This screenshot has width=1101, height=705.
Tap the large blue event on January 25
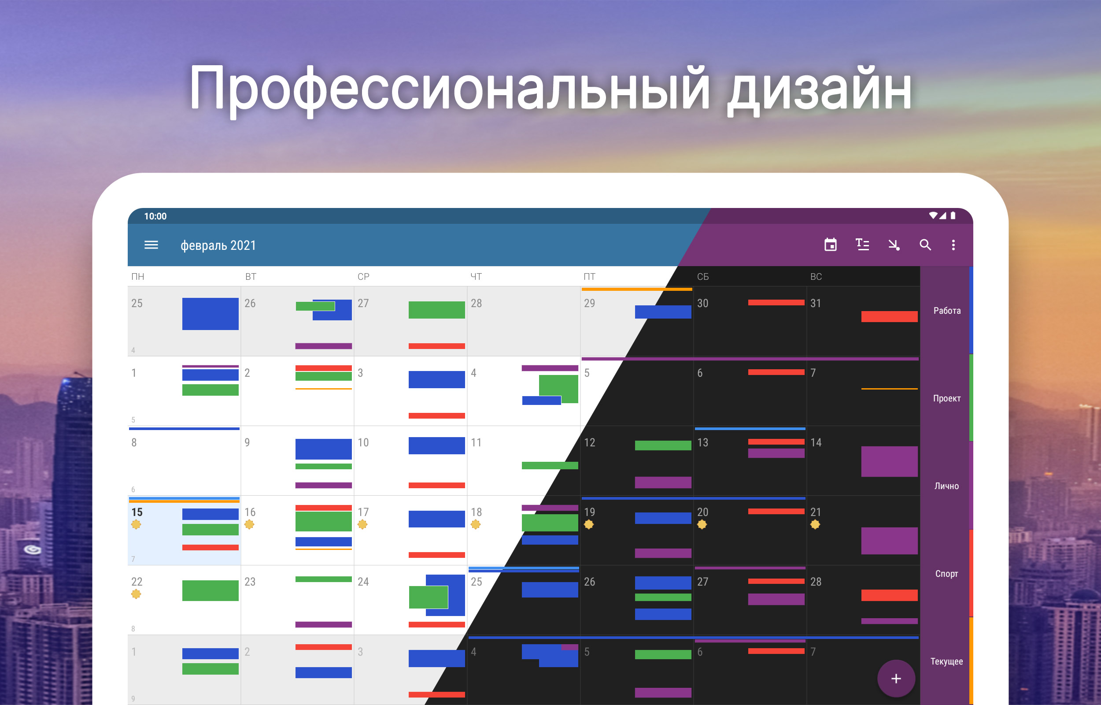tap(210, 314)
